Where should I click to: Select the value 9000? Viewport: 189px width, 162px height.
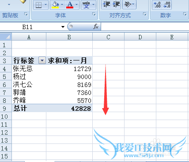click(x=69, y=76)
